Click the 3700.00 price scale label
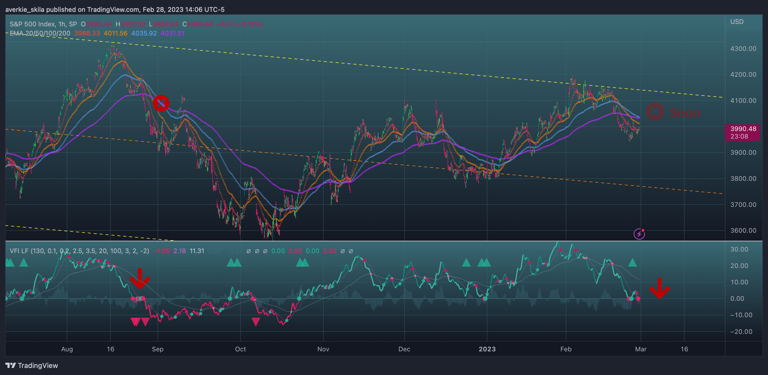The image size is (768, 375). (743, 205)
